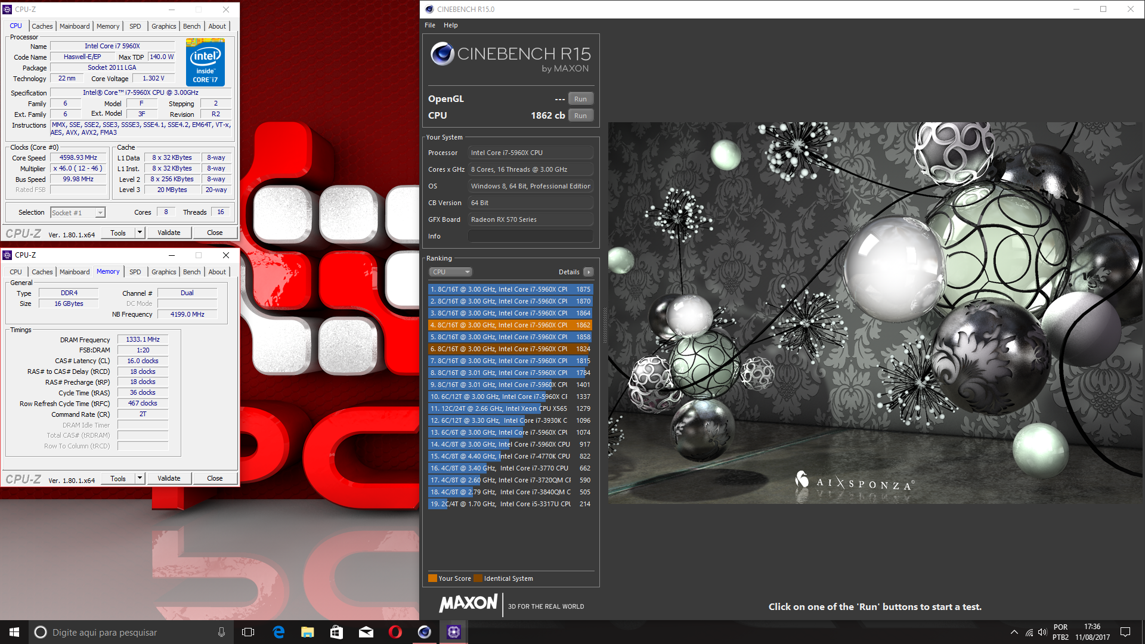This screenshot has height=644, width=1145.
Task: Open Graphics tab in top CPU-Z
Action: pyautogui.click(x=163, y=26)
